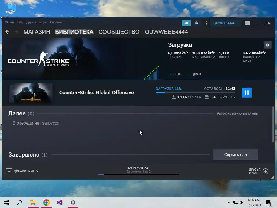Click ДРУЗЬЯ И ЧАТ label

(x=255, y=171)
